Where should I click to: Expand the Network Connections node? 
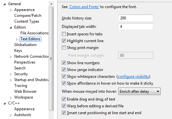[x=11, y=57]
